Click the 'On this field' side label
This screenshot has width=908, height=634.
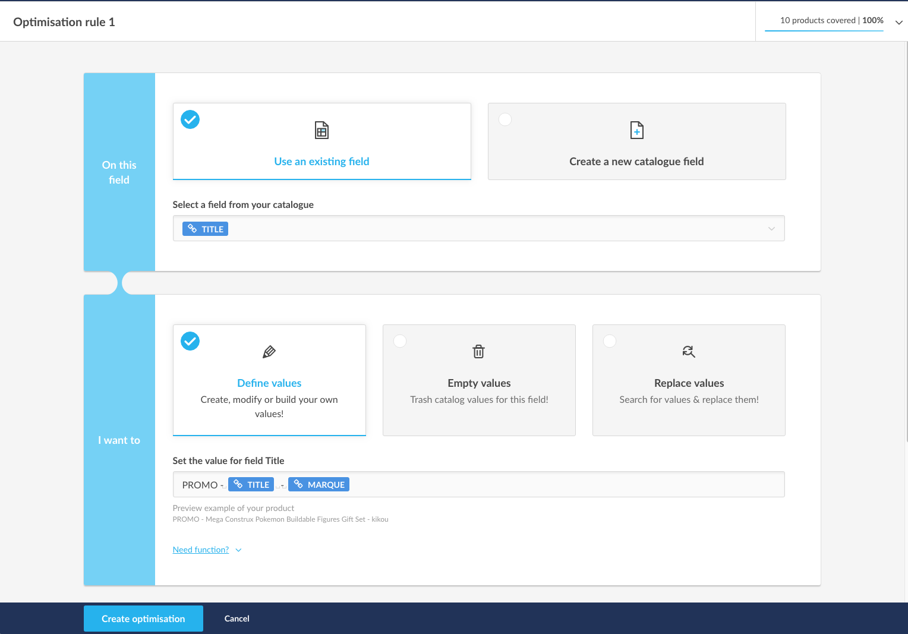coord(119,172)
